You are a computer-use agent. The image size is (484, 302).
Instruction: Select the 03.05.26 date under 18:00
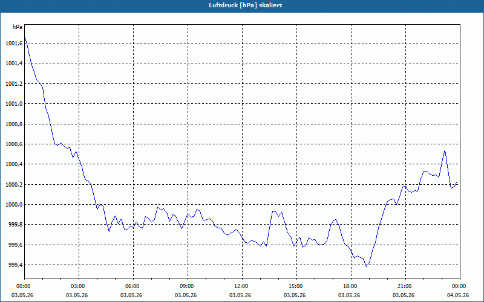(349, 295)
